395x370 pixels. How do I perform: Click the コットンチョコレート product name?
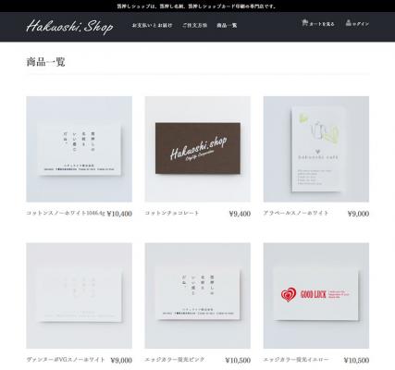172,213
